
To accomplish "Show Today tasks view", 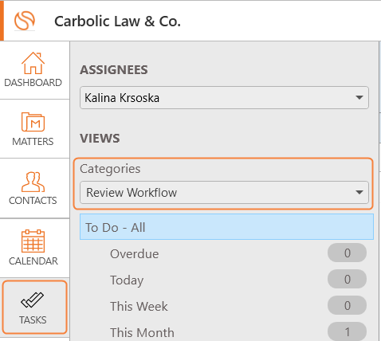I will [127, 280].
